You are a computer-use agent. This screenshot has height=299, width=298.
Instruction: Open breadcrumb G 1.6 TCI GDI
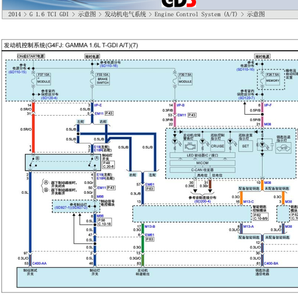49,14
